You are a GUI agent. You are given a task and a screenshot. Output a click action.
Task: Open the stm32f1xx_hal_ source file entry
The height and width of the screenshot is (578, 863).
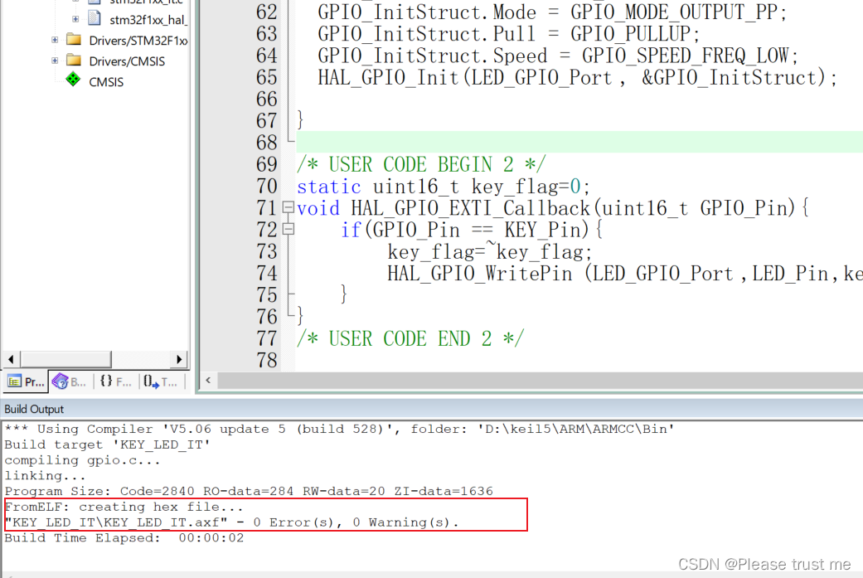coord(148,21)
